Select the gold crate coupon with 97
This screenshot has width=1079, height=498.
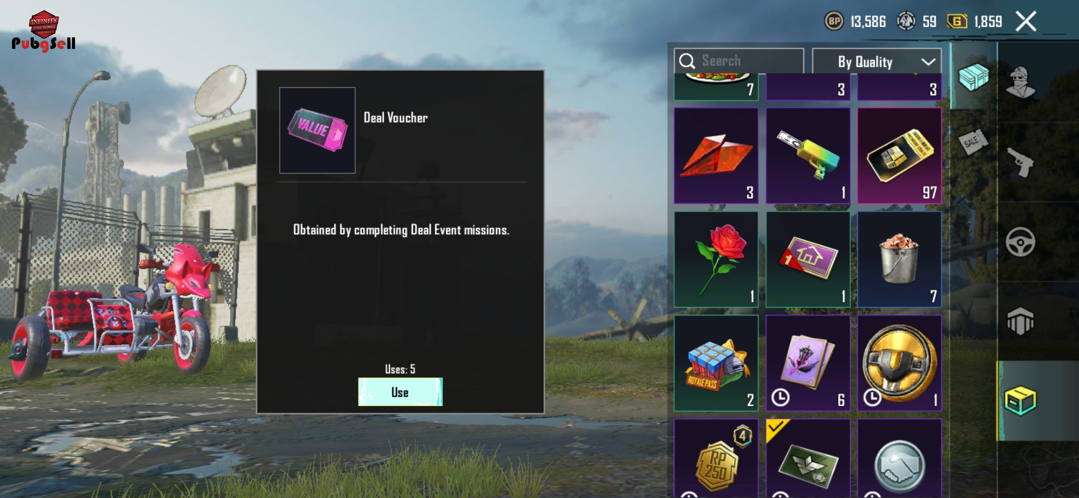pos(900,155)
